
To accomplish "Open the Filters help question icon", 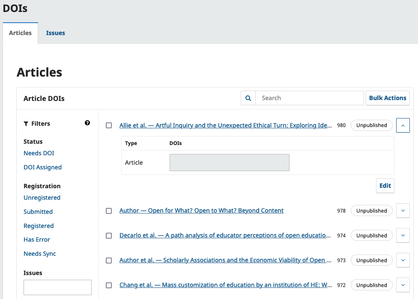I will pyautogui.click(x=87, y=123).
